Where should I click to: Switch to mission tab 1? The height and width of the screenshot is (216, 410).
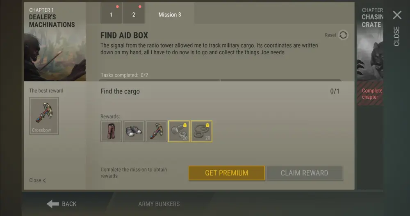[111, 13]
